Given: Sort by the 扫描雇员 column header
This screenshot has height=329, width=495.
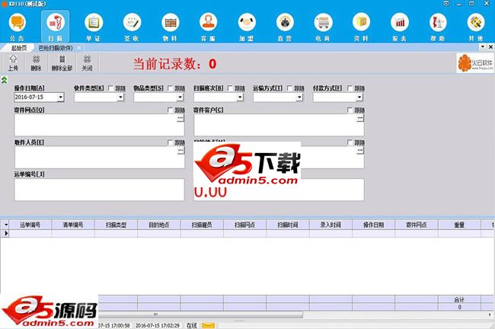Looking at the screenshot, I should (x=202, y=225).
